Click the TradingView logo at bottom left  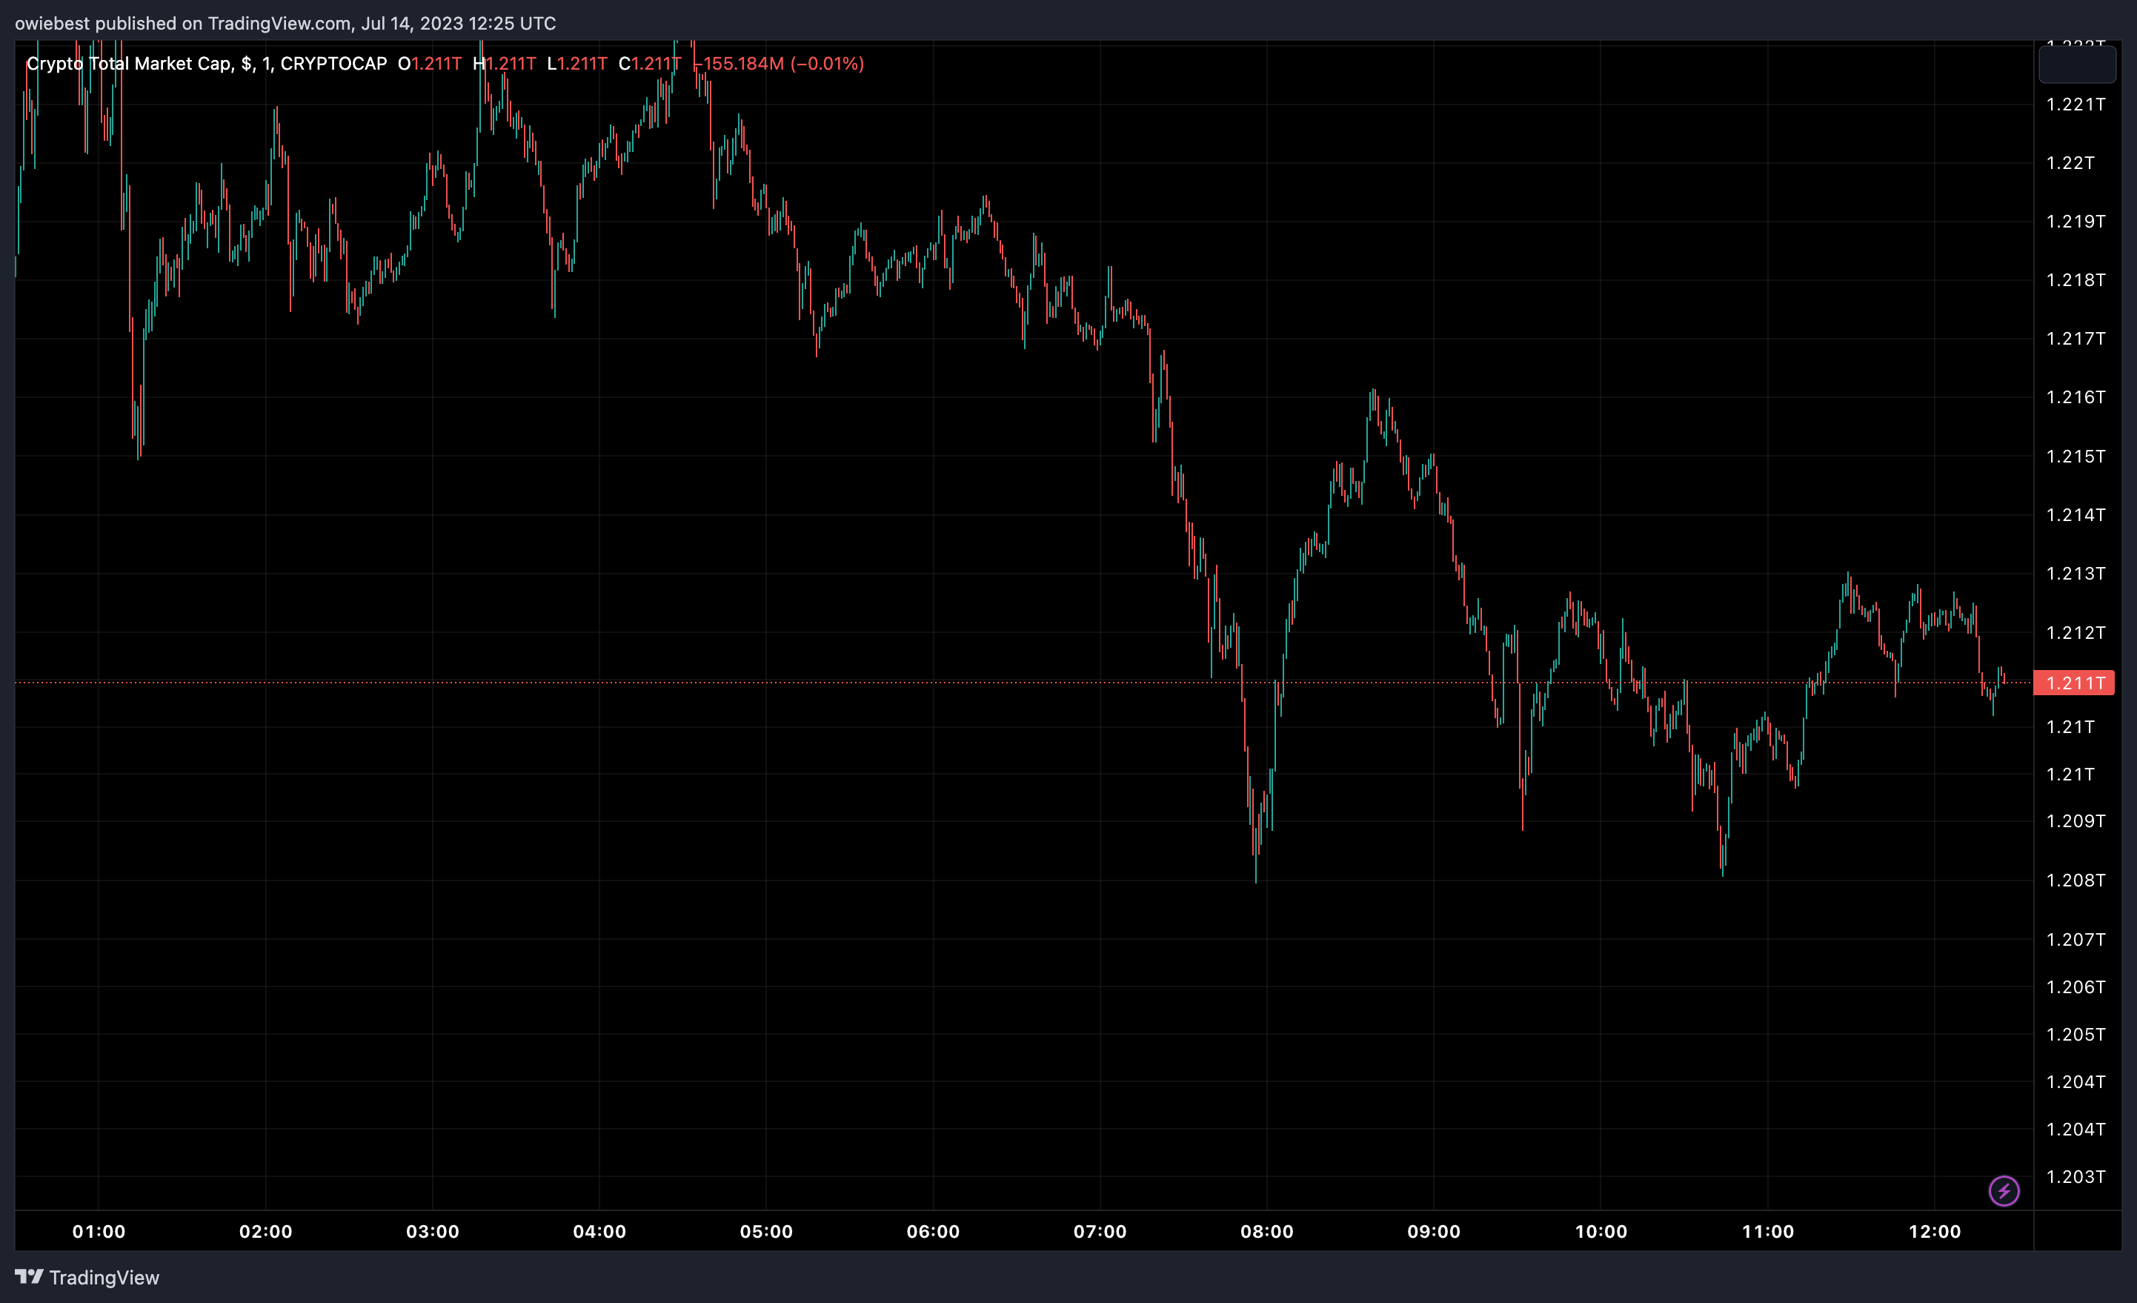(29, 1276)
